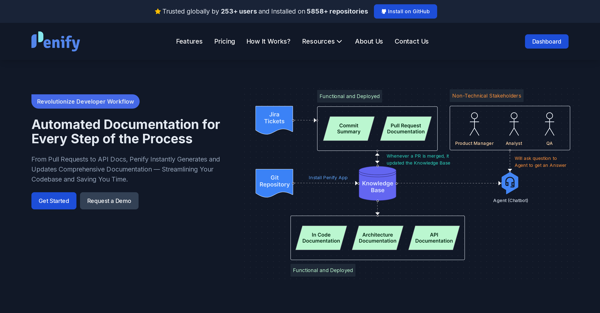Viewport: 600px width, 313px height.
Task: Click the Pull Request Documentation block
Action: pos(406,129)
